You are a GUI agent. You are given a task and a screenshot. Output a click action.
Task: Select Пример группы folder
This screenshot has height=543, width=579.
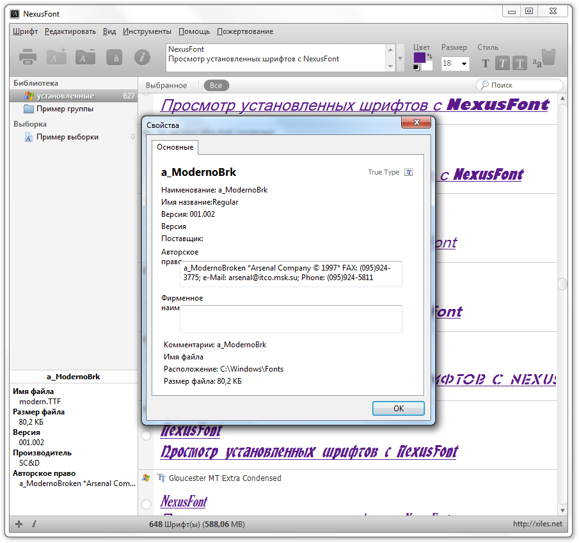tap(65, 109)
